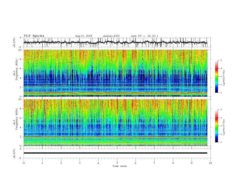Click the "station=ATH" label
The height and width of the screenshot is (183, 237).
tap(111, 36)
